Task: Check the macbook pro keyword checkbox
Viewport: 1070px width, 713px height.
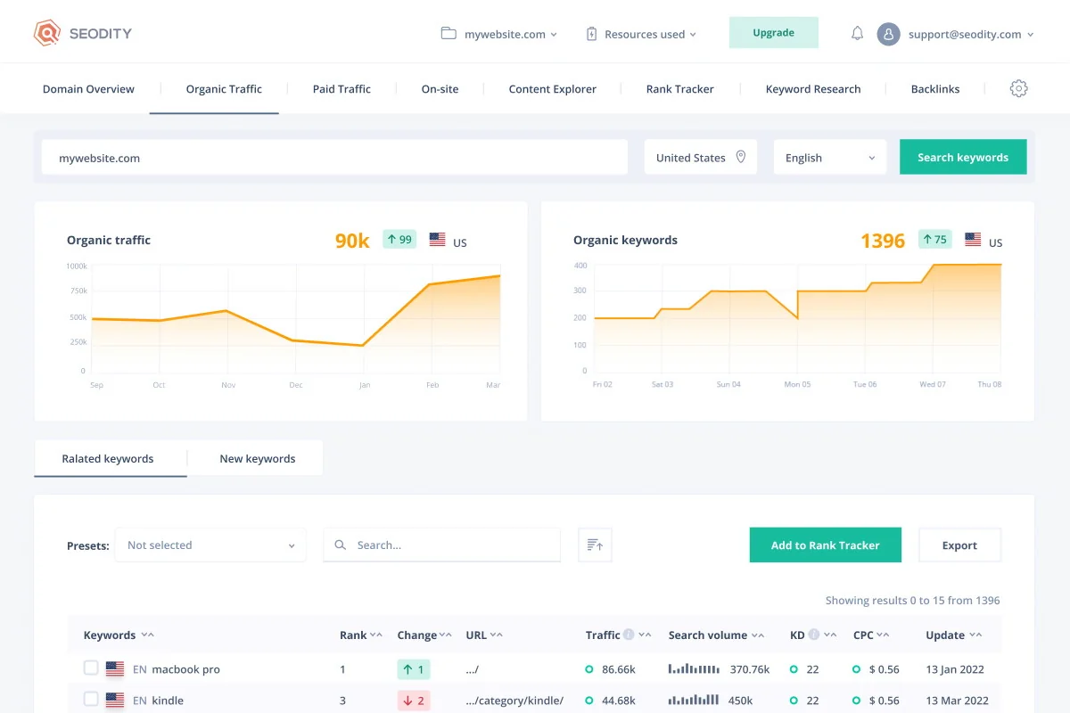Action: [91, 668]
